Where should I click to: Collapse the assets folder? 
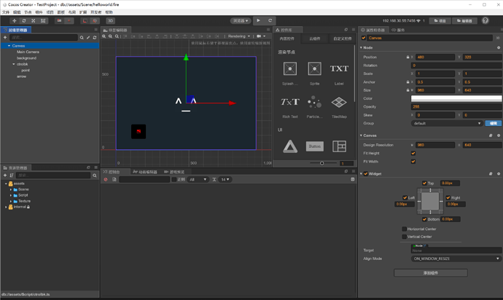coord(6,183)
